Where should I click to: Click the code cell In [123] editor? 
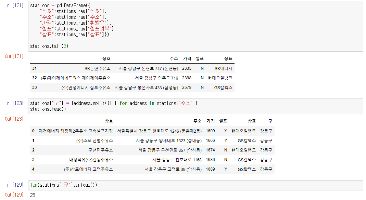tap(195, 106)
